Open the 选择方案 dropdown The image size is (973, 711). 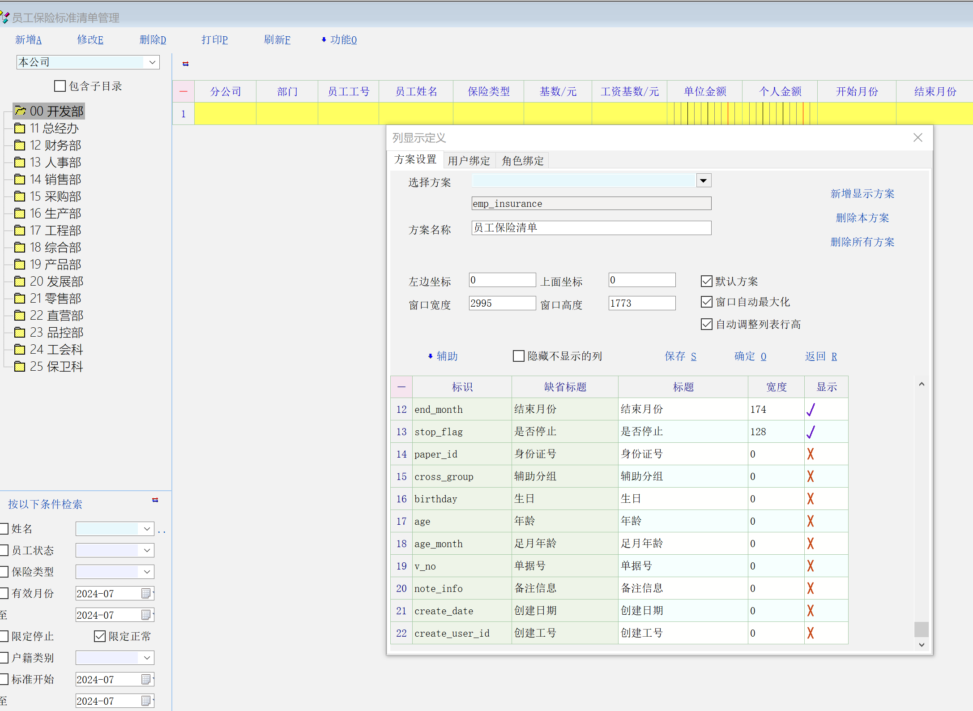tap(703, 180)
